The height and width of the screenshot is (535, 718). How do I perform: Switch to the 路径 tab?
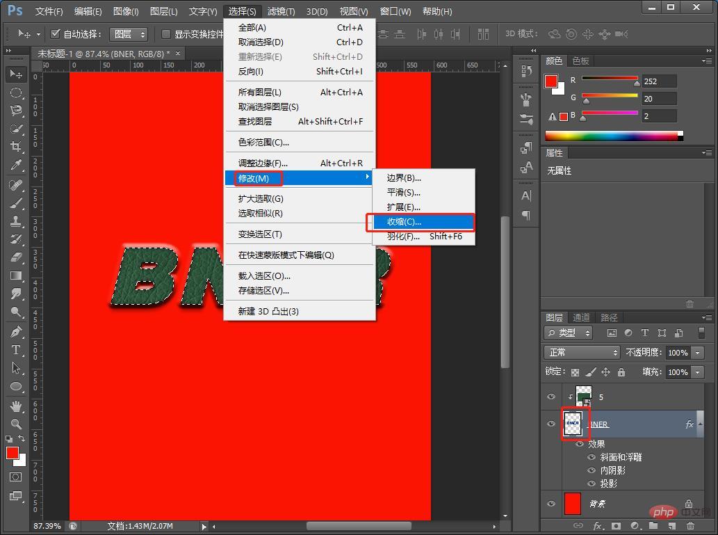[x=609, y=317]
